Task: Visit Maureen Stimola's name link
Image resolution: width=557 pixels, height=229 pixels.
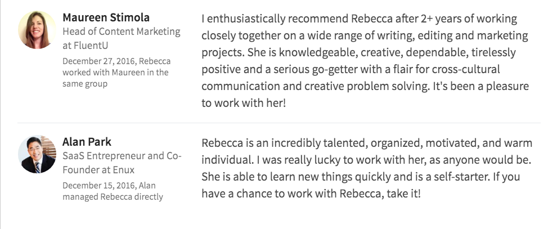Action: point(106,17)
